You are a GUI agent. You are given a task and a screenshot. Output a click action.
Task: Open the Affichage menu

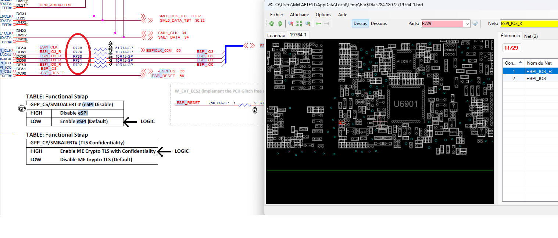[299, 15]
